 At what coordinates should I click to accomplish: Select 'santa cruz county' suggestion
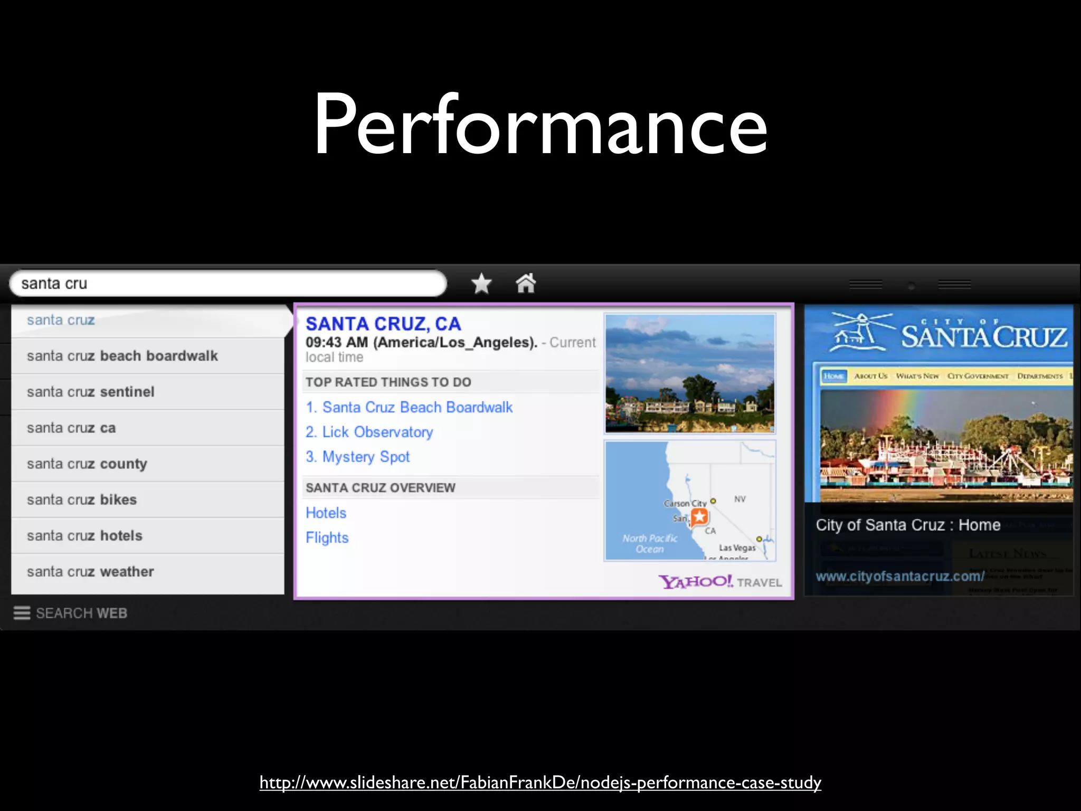point(148,464)
